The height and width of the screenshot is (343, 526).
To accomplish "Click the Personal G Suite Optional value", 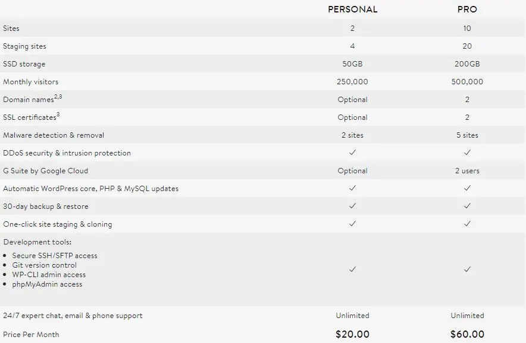I will coord(353,171).
